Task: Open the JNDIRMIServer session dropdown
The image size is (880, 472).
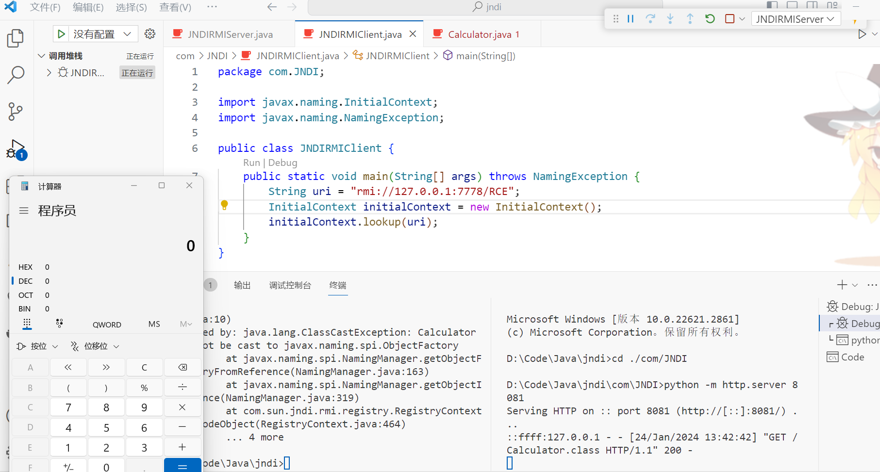Action: [x=795, y=19]
